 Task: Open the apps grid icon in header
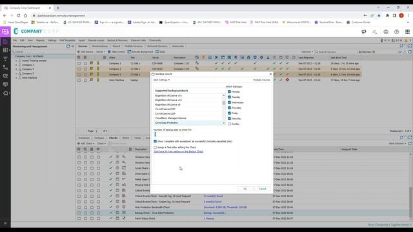point(407,32)
